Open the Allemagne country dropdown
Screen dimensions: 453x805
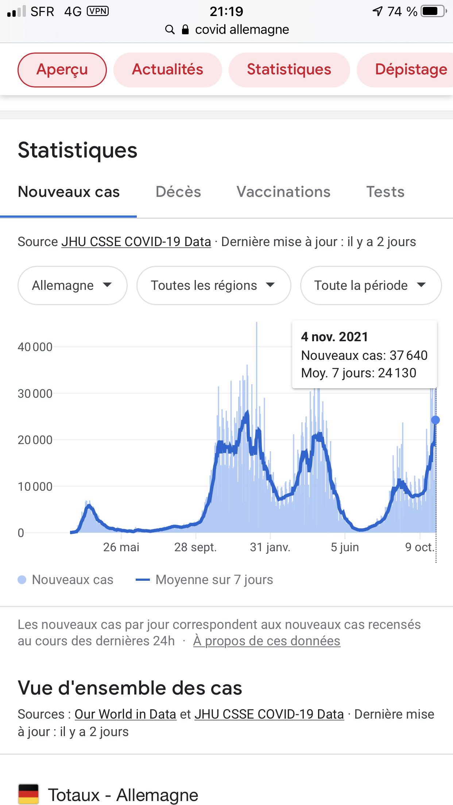(x=72, y=285)
